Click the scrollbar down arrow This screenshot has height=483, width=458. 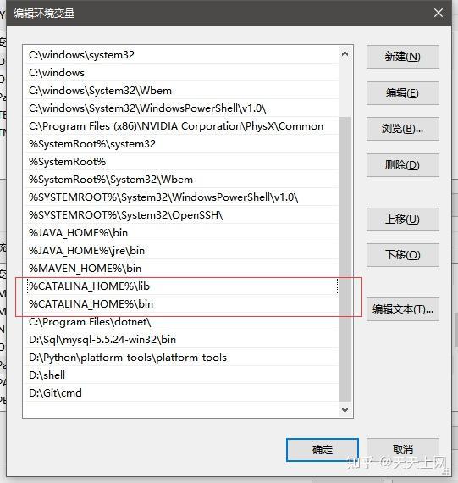[345, 409]
